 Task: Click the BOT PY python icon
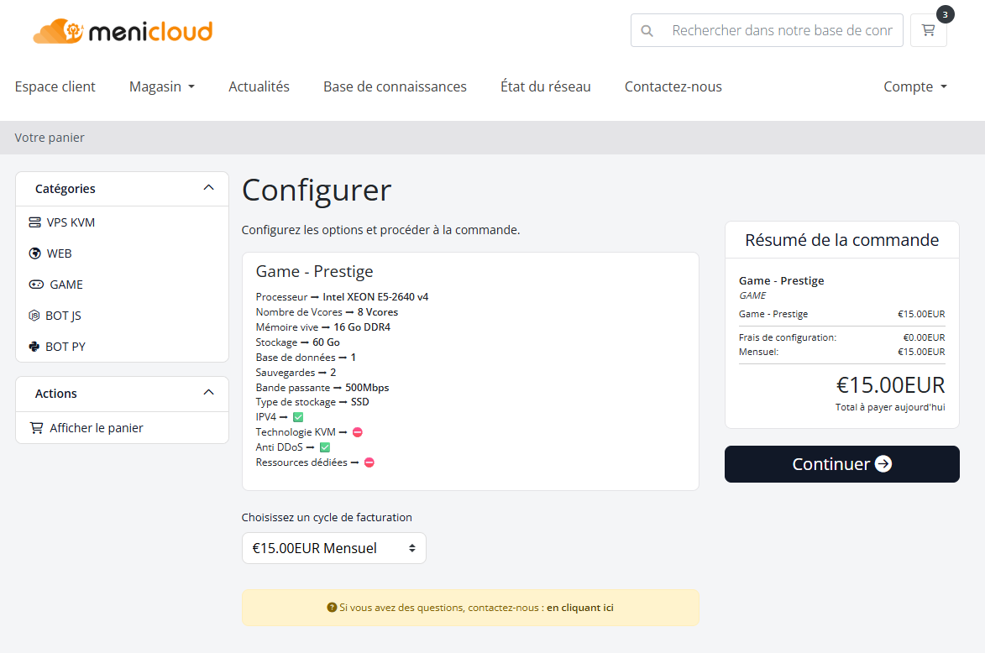pos(34,347)
